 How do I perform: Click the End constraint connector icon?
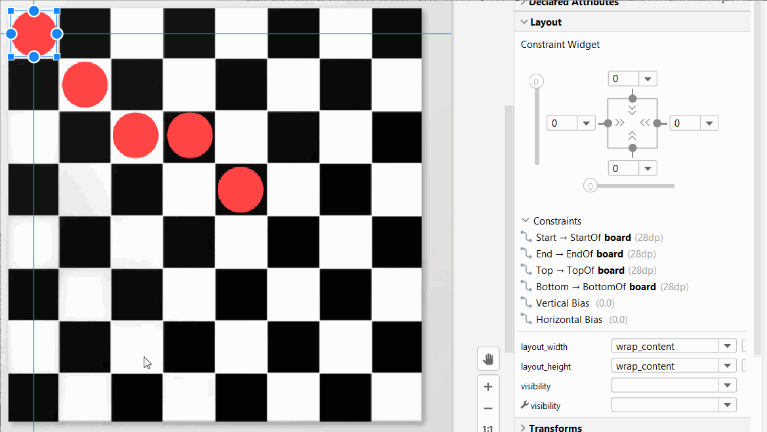(526, 254)
